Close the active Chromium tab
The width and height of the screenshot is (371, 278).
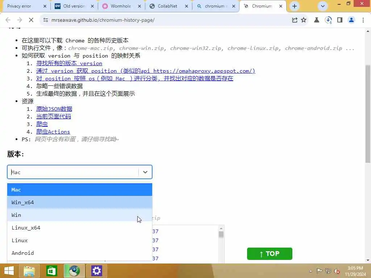(281, 7)
